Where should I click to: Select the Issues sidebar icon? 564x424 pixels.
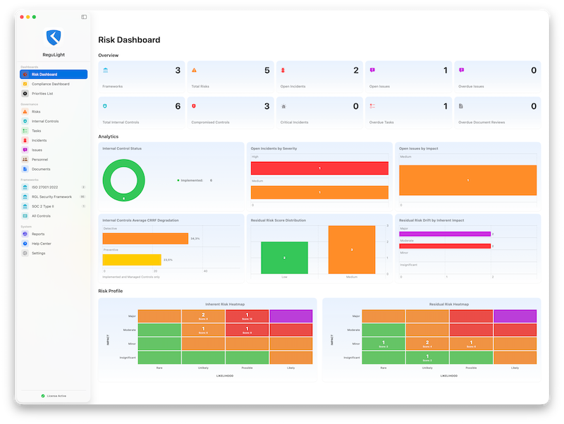coord(25,150)
